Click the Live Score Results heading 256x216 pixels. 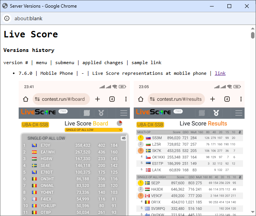point(203,123)
